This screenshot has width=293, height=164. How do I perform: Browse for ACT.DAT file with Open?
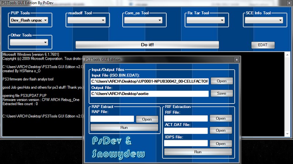pos(220,130)
